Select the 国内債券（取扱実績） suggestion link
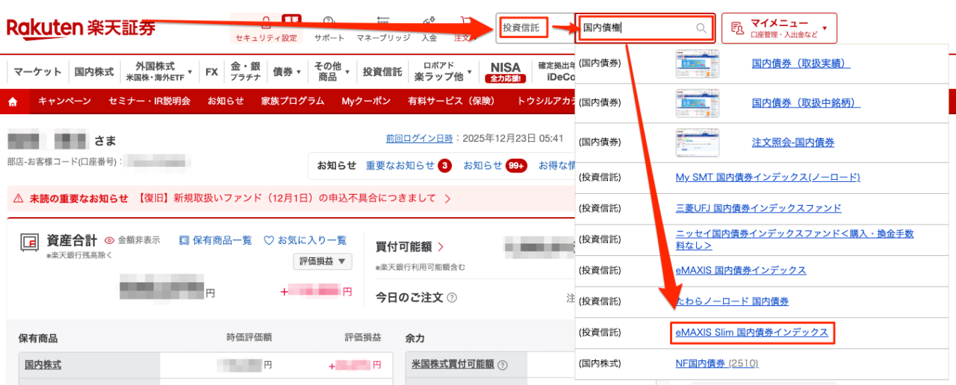The width and height of the screenshot is (956, 385). [801, 64]
